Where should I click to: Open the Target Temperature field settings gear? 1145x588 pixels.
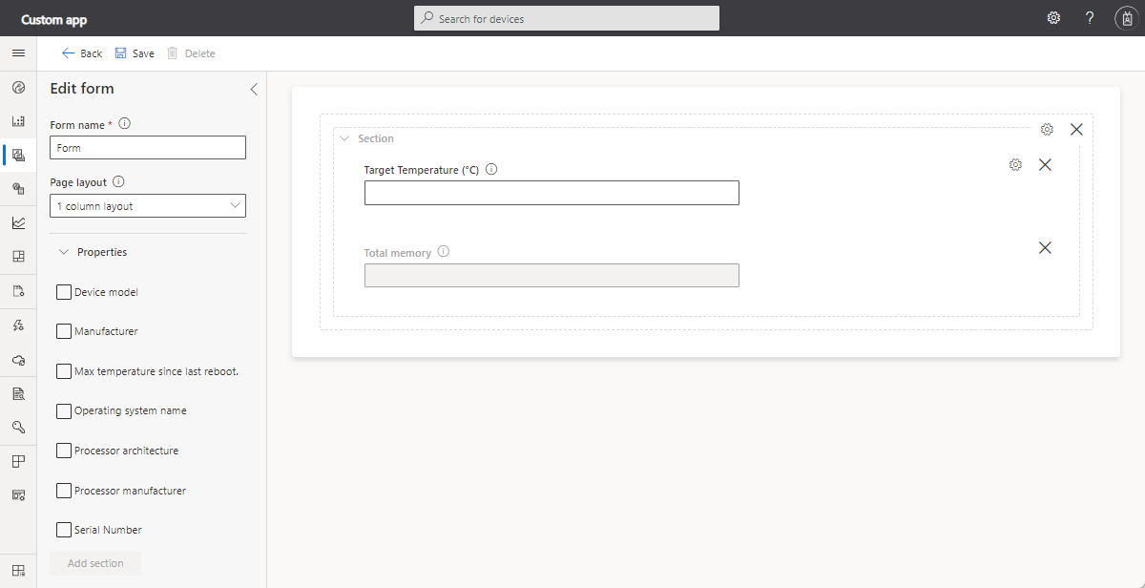coord(1015,164)
